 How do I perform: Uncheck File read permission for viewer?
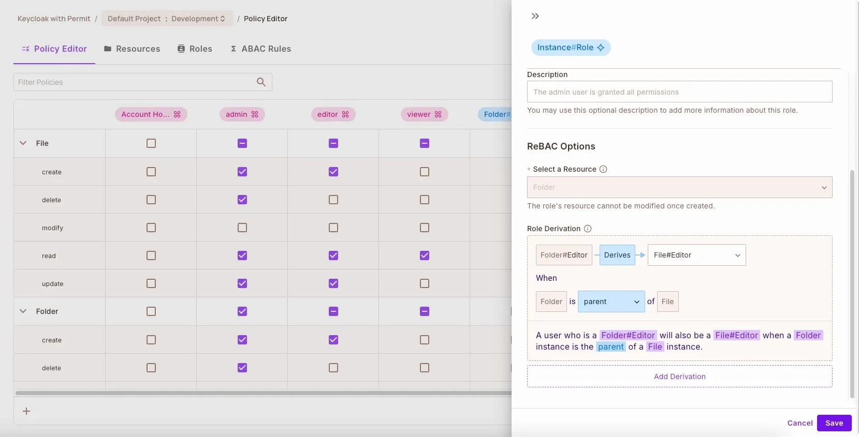pos(425,255)
